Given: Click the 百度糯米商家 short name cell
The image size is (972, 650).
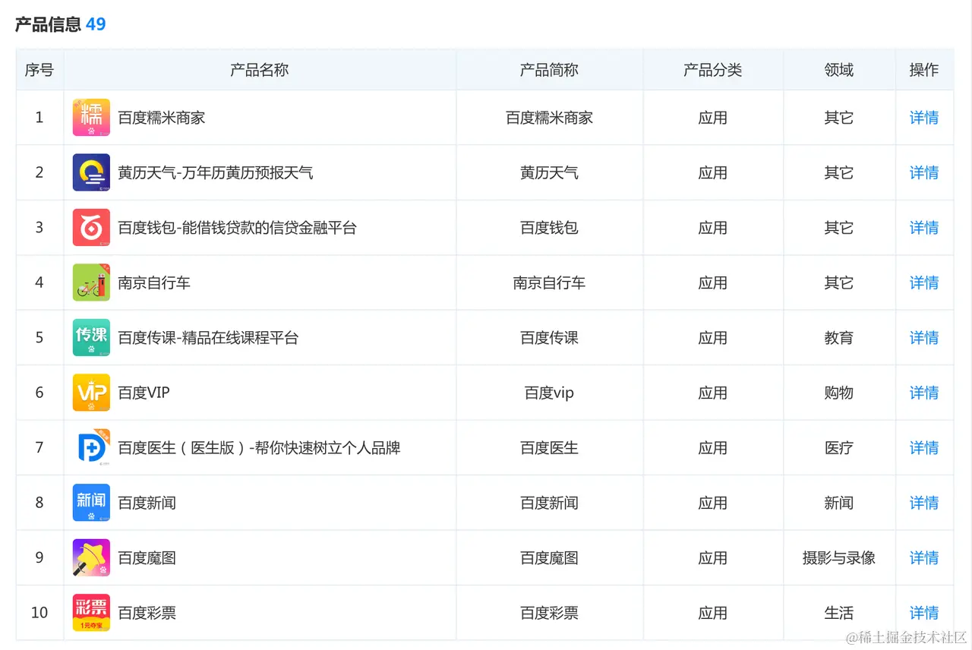Looking at the screenshot, I should click(x=549, y=118).
